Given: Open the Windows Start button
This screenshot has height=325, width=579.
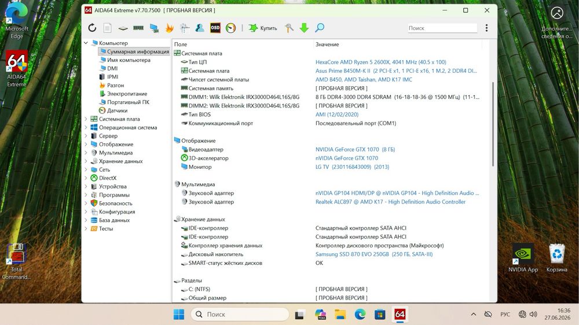Looking at the screenshot, I should pos(179,315).
